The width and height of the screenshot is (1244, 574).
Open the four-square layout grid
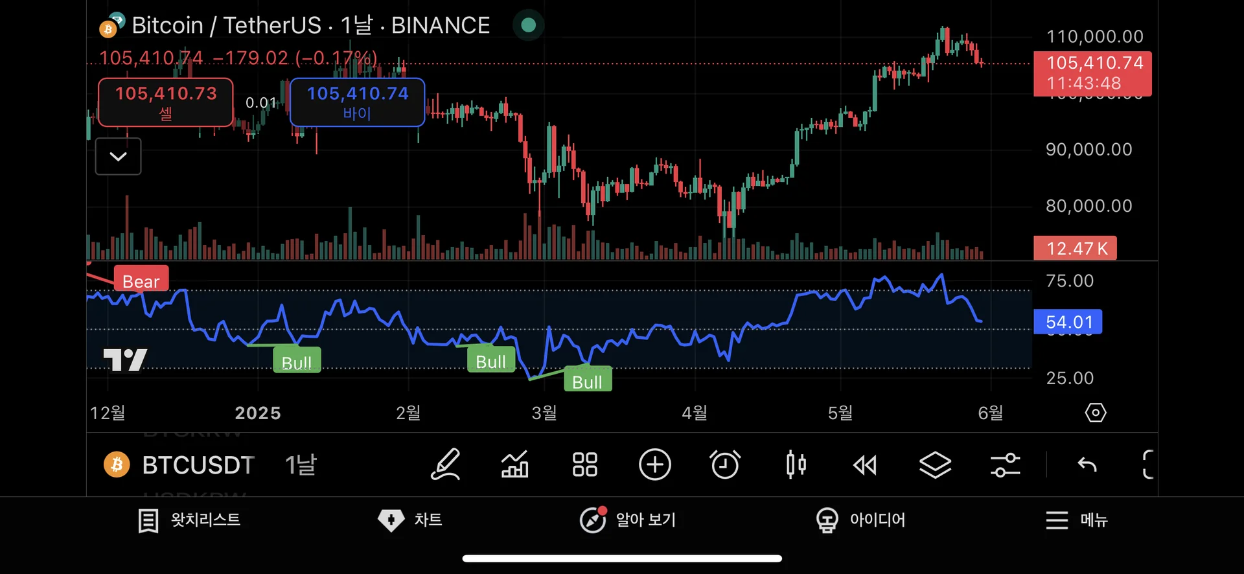(584, 465)
